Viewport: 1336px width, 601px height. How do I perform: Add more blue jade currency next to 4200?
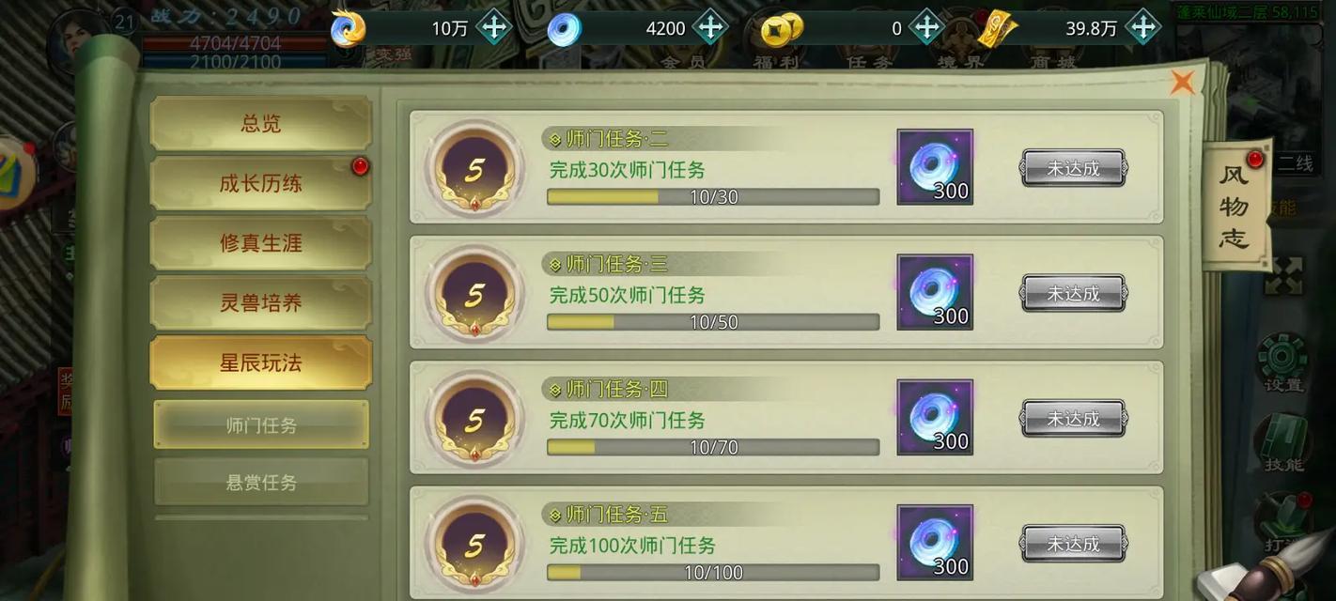point(710,27)
